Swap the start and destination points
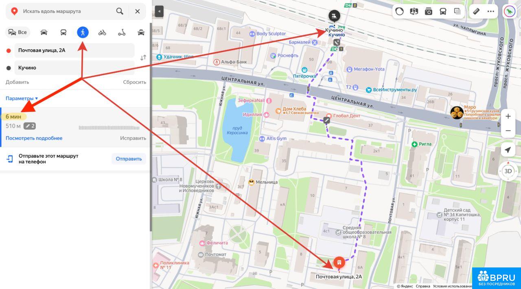Screen dimensions: 521x289 tap(143, 58)
